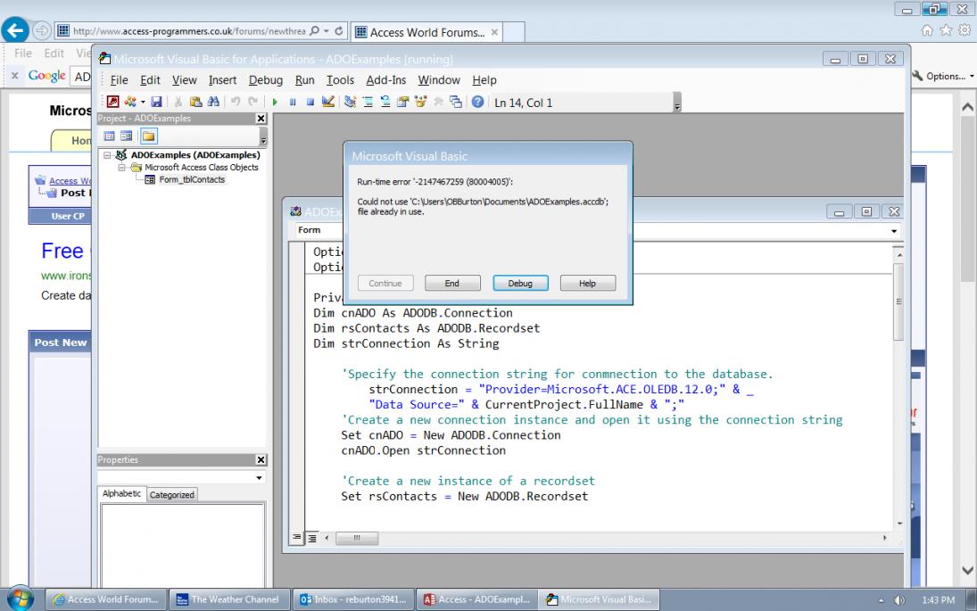Click View Object icon in Project panel
This screenshot has height=611, width=977.
127,136
